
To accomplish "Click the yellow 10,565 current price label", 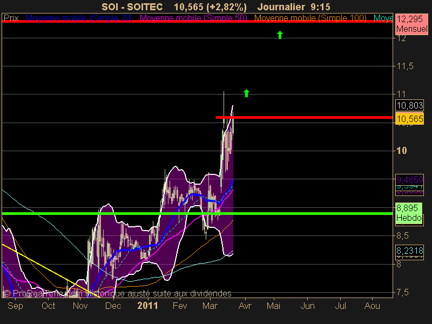I will coord(410,119).
